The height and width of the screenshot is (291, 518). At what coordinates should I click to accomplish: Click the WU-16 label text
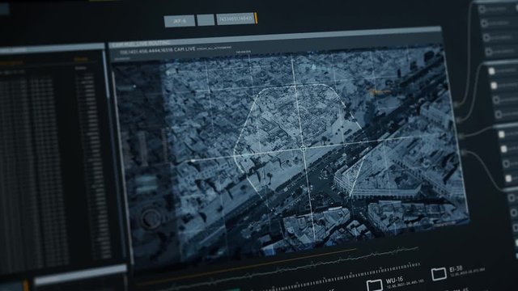coord(394,280)
